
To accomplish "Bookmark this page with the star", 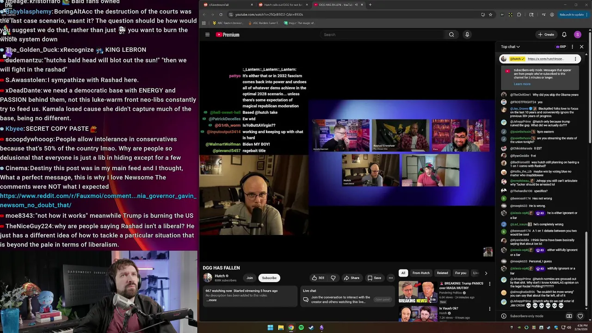I will tap(490, 14).
